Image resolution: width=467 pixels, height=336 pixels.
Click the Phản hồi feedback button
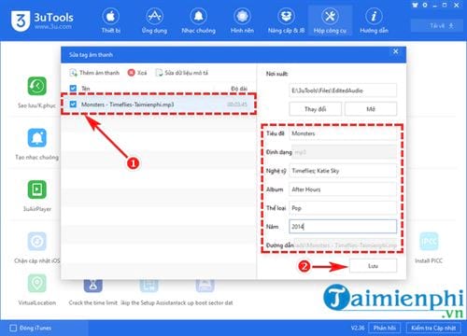[x=384, y=328]
